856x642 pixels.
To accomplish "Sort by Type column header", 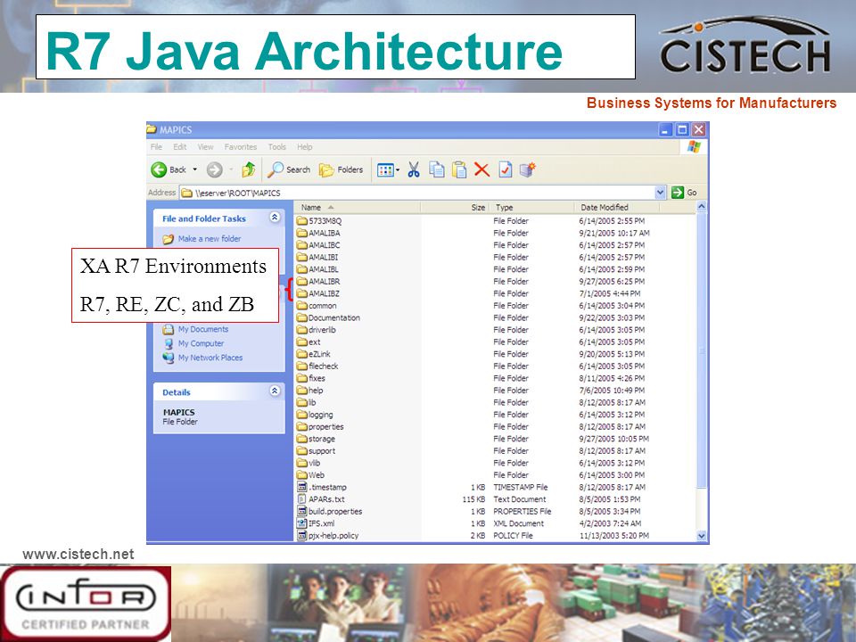I will pyautogui.click(x=531, y=208).
